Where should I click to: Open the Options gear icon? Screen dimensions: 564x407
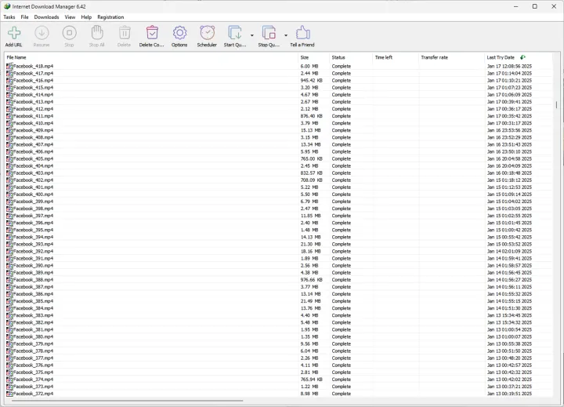[x=179, y=35]
